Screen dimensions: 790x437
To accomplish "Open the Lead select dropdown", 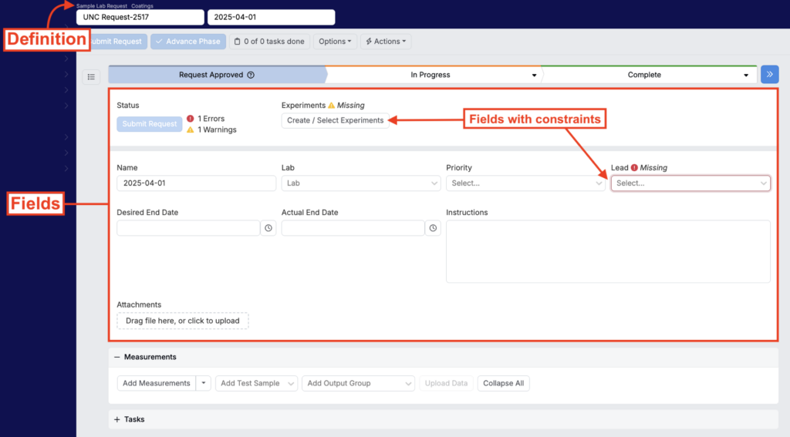I will tap(690, 183).
